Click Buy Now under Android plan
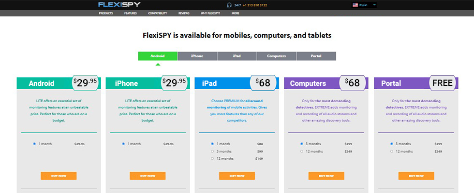The image size is (474, 193). [59, 176]
